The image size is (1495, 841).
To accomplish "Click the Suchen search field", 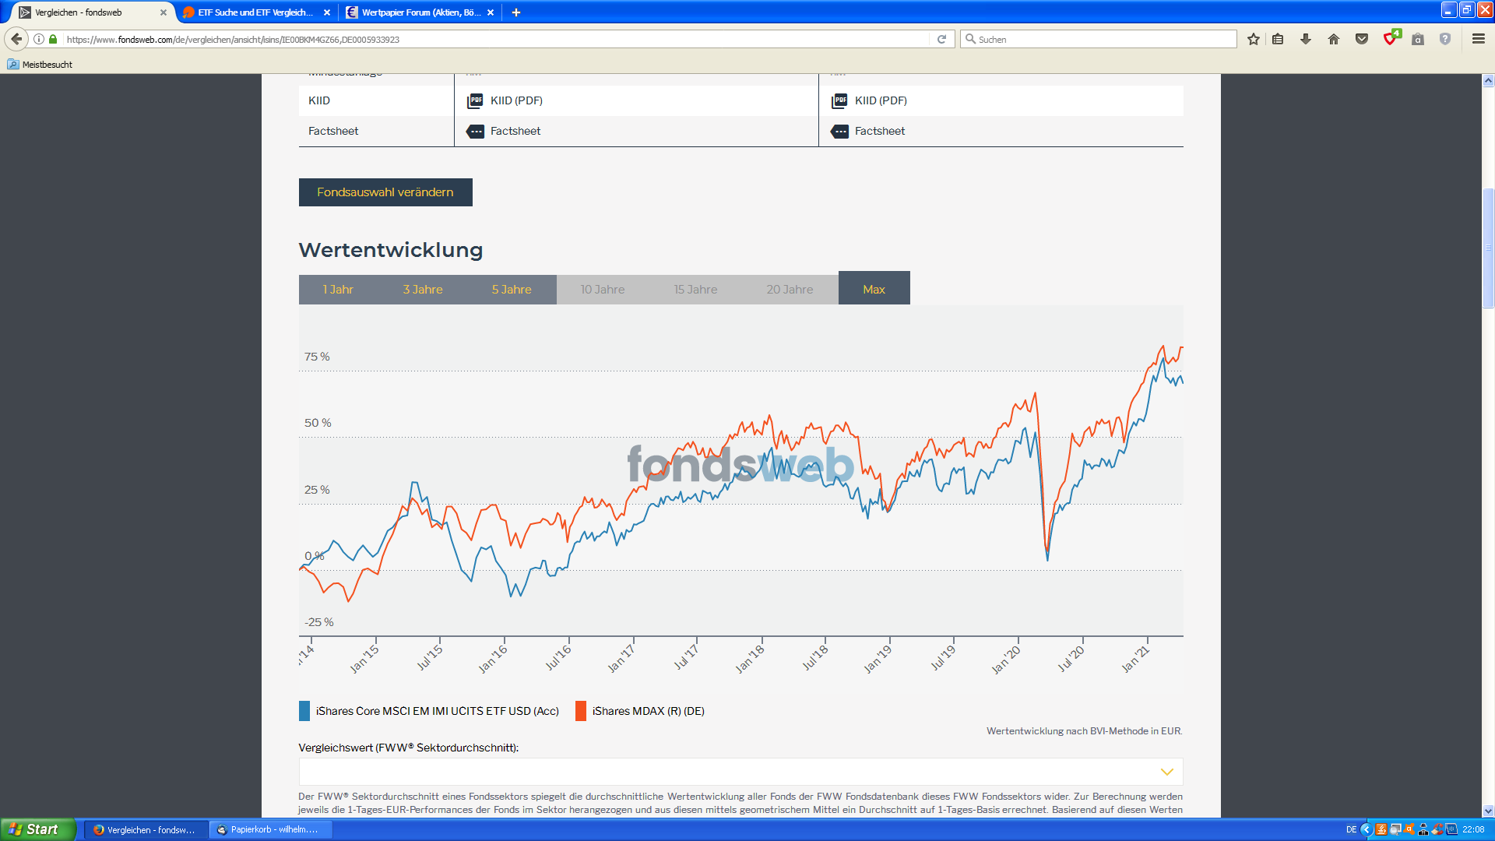I will pyautogui.click(x=1098, y=39).
